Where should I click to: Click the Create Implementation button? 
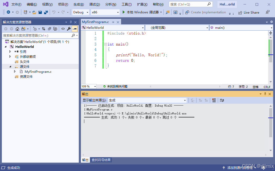206,12
